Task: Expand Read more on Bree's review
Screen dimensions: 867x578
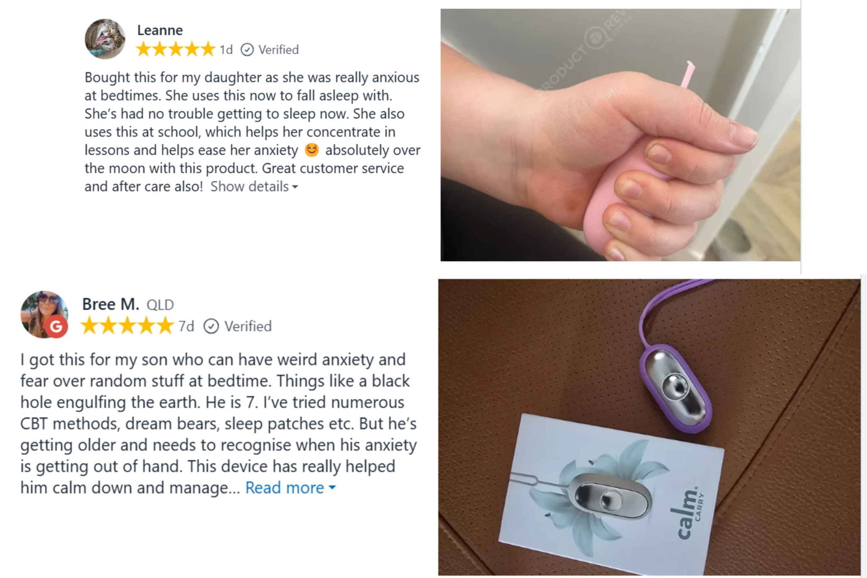Action: click(290, 488)
